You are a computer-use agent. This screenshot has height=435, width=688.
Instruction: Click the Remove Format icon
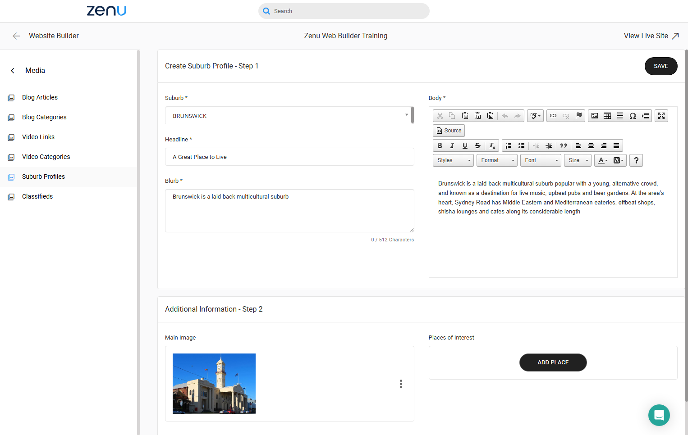[492, 145]
